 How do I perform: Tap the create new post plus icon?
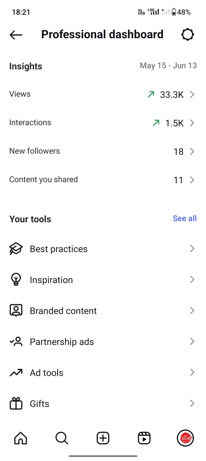click(103, 438)
